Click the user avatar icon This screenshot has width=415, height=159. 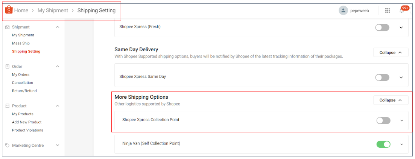click(x=343, y=10)
